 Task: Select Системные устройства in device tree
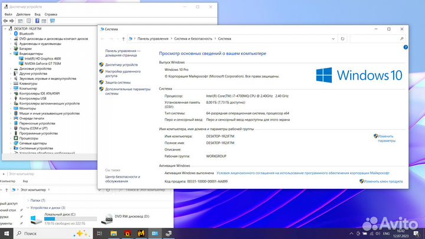pos(36,148)
